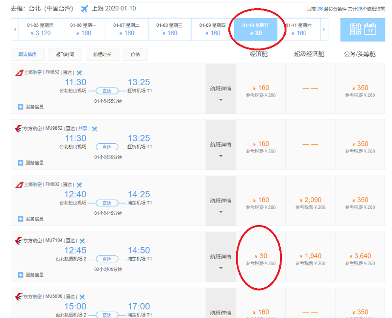This screenshot has width=392, height=318.
Task: Click the 直达 direct badge on FM852
Action: pos(107,91)
